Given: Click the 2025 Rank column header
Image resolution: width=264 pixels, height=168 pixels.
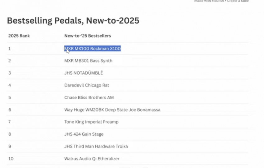Looking at the screenshot, I should click(19, 36).
